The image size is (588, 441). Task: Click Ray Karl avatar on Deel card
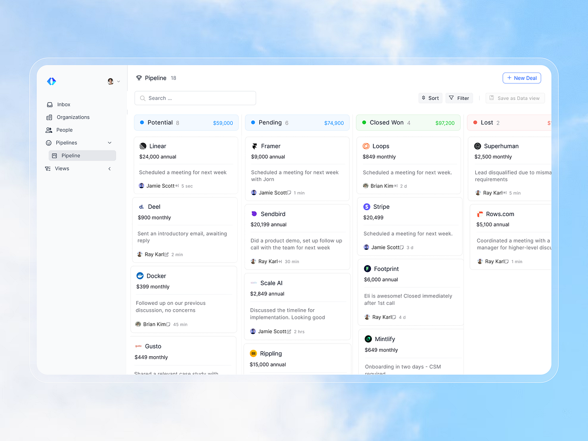tap(140, 254)
